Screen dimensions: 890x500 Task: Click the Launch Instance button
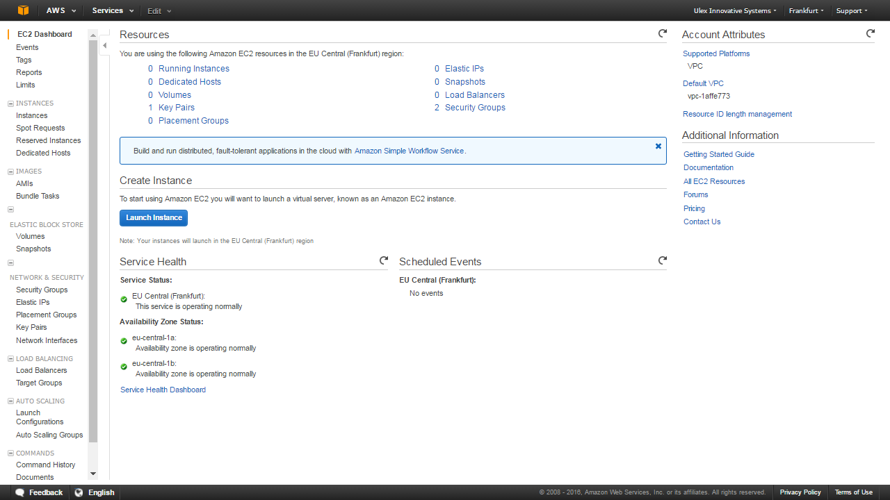(154, 217)
